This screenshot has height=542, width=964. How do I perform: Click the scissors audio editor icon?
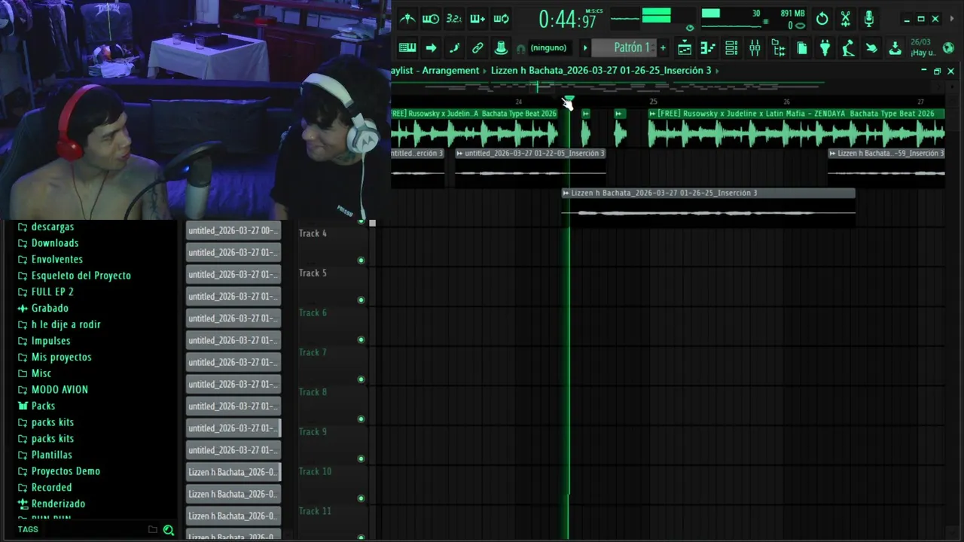pos(846,19)
